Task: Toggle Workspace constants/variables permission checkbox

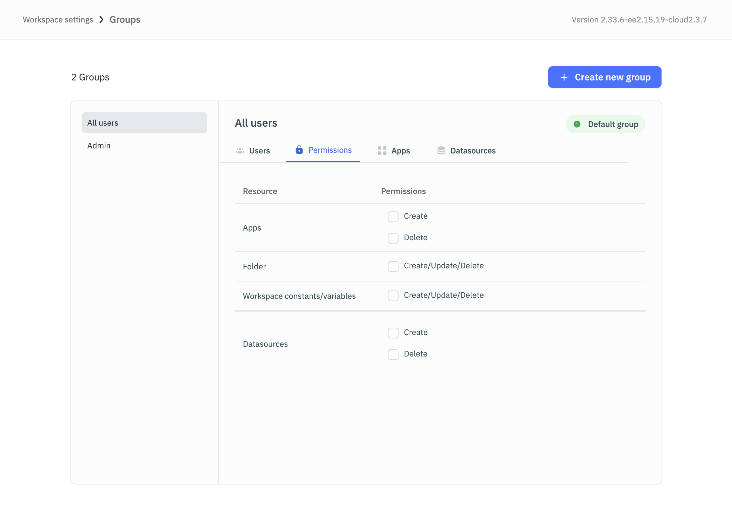Action: coord(393,296)
